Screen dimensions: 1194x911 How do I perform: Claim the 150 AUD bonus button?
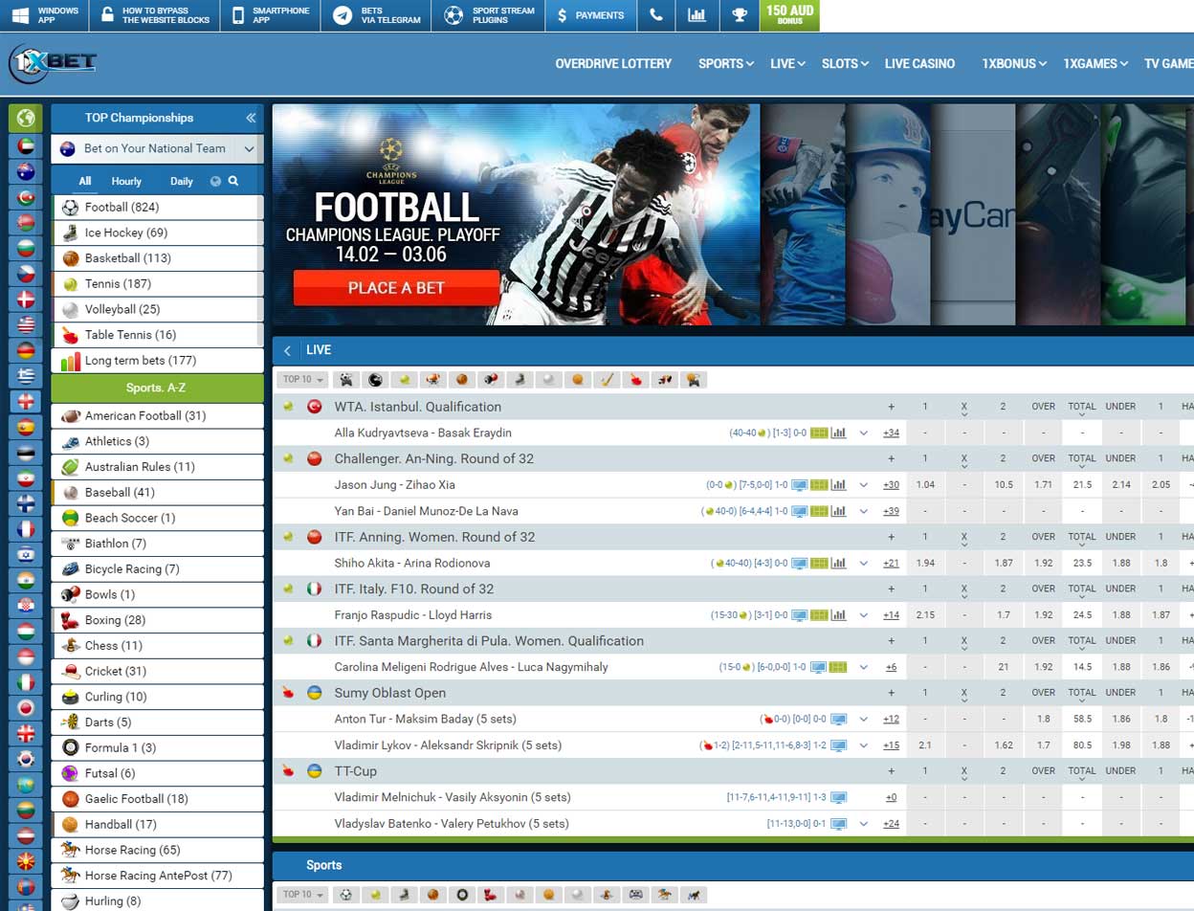tap(790, 15)
